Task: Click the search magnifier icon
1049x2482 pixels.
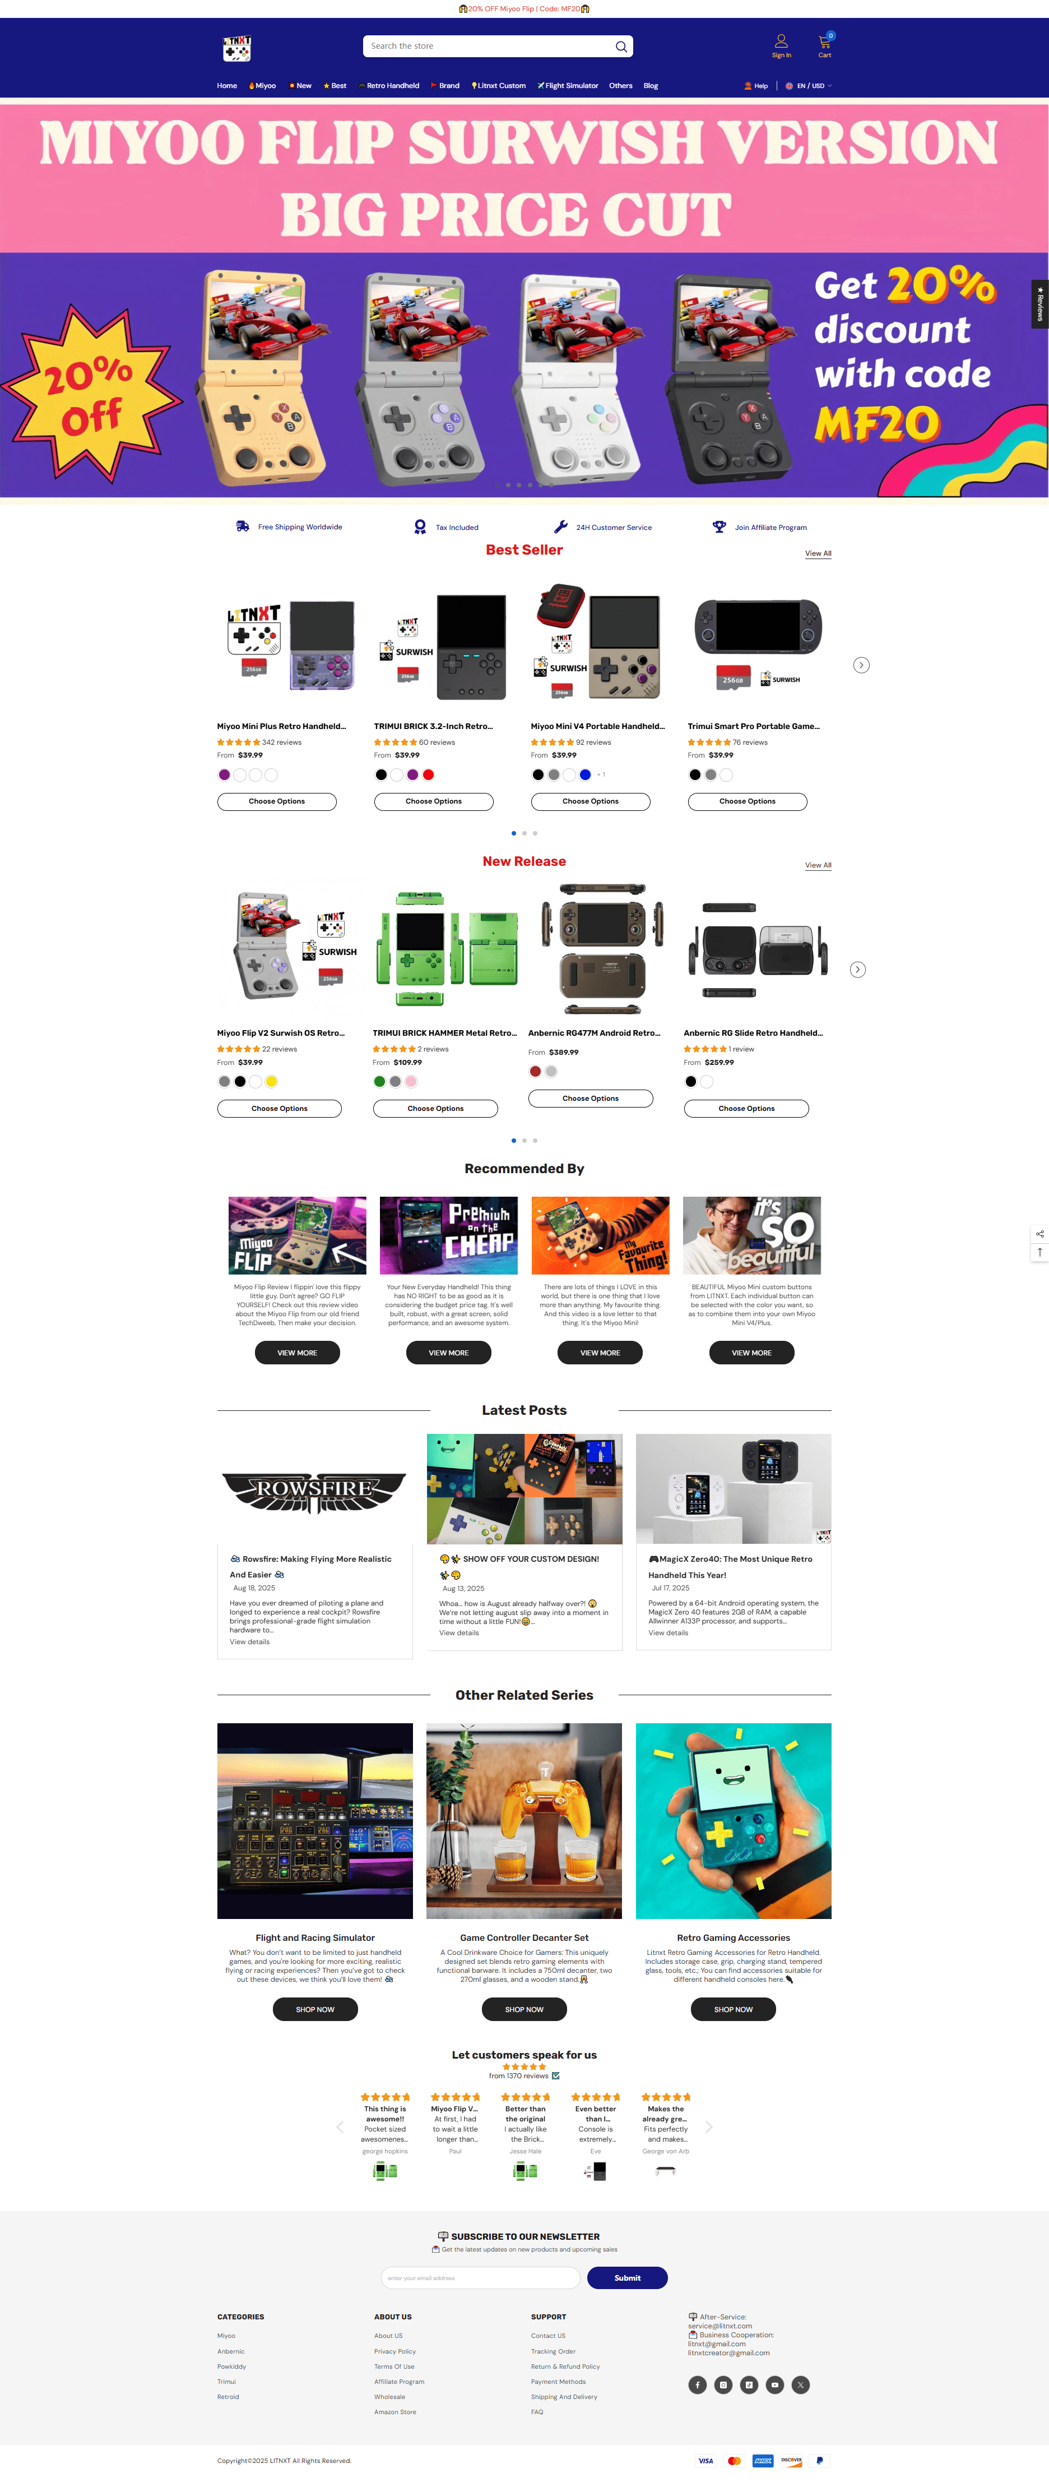Action: [x=621, y=46]
